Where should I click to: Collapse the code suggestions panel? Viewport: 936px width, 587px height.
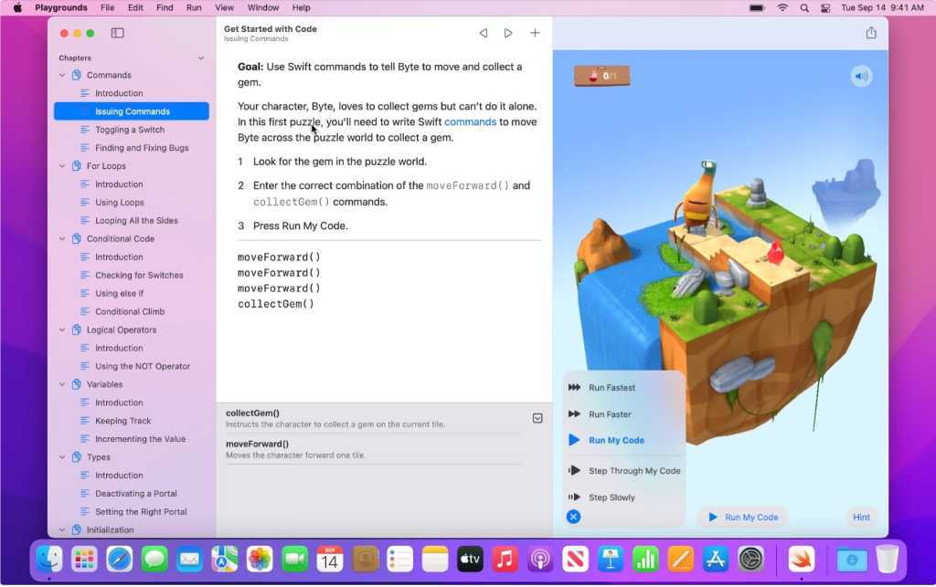tap(537, 418)
